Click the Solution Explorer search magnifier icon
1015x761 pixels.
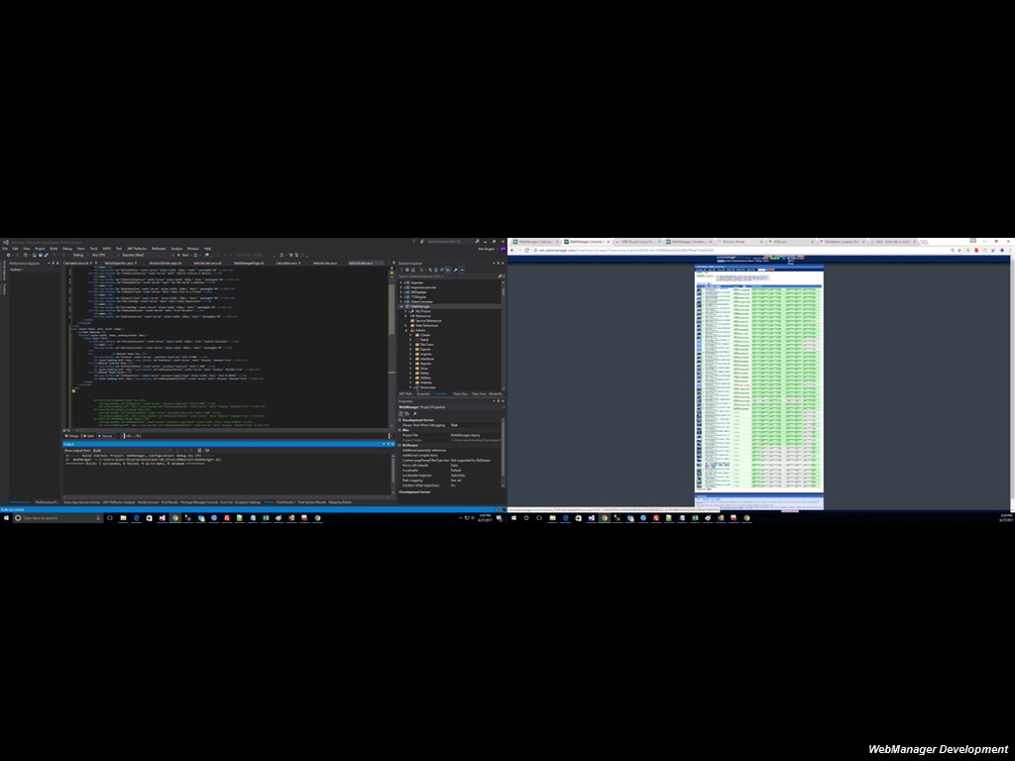(x=502, y=274)
